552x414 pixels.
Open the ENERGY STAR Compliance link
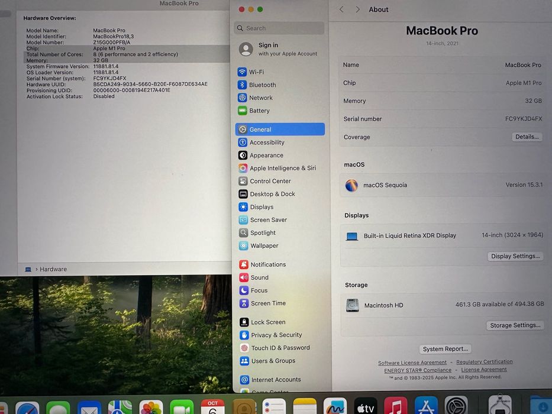tap(418, 370)
